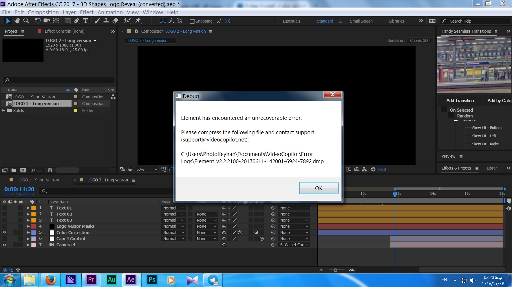The image size is (512, 287).
Task: Click OK in the Debug dialog
Action: [319, 188]
